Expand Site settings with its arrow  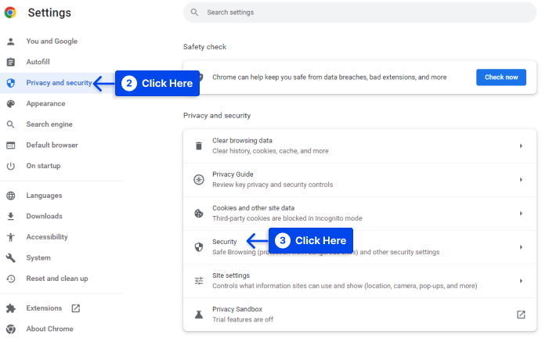tap(521, 281)
